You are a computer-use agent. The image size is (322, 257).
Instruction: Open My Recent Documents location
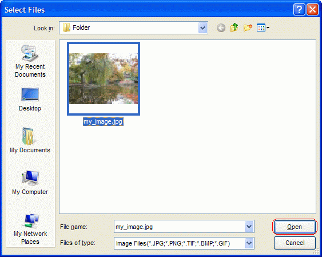pyautogui.click(x=30, y=61)
